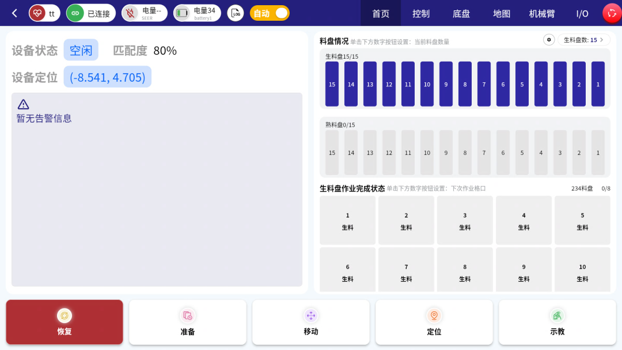Click the red round button at top right
Viewport: 622px width, 350px height.
point(611,13)
